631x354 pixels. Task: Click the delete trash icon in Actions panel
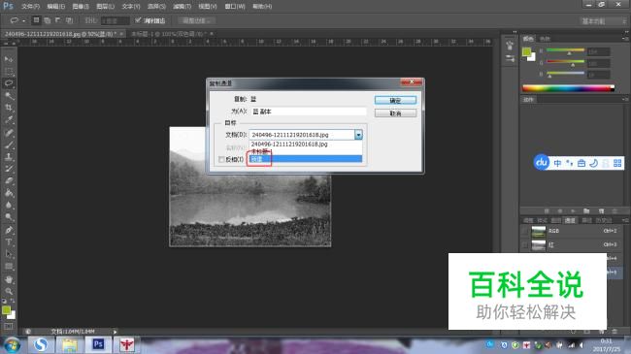tap(614, 211)
